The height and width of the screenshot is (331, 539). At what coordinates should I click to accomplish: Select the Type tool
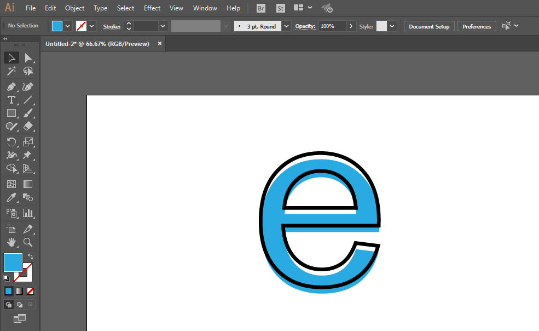click(x=11, y=100)
